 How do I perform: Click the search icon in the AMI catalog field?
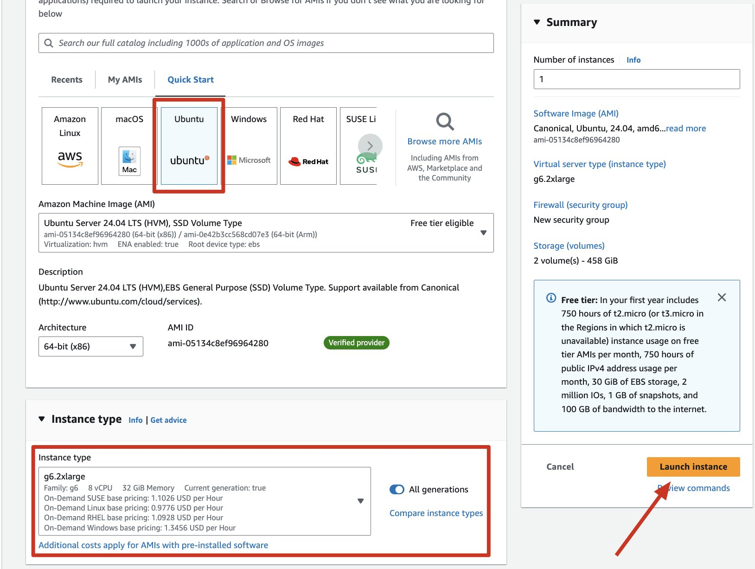tap(49, 43)
